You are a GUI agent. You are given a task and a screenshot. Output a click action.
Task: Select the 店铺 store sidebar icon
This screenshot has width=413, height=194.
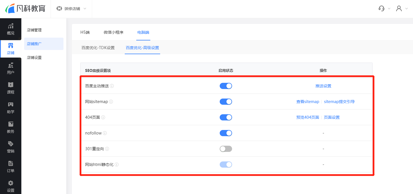coord(11,46)
